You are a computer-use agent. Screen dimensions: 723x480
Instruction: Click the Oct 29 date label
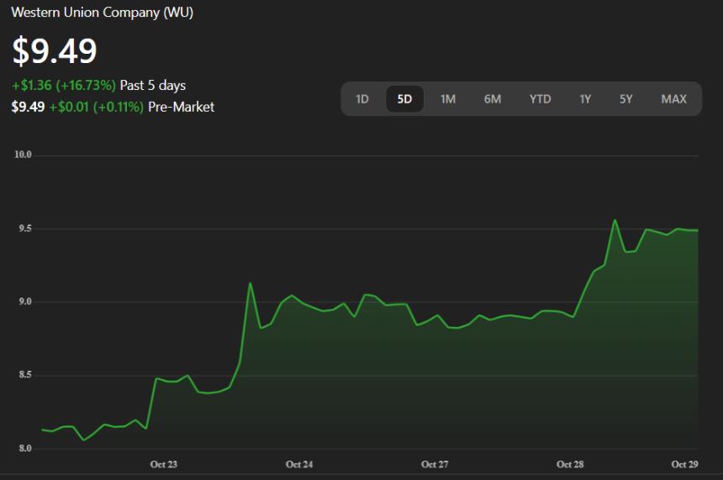(684, 464)
